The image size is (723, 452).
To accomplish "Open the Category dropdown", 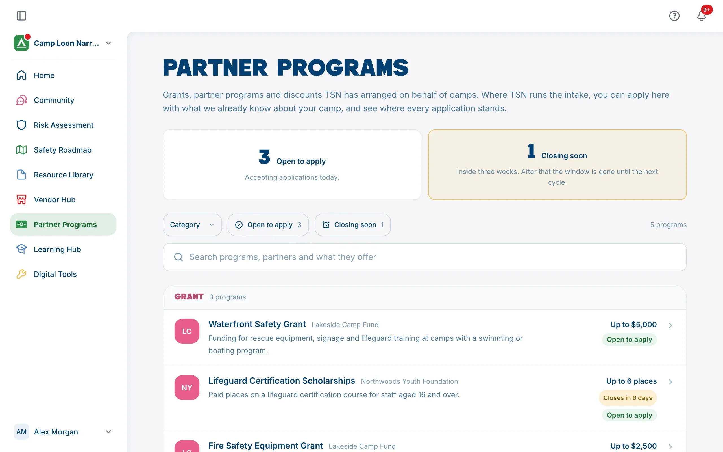I will (192, 225).
